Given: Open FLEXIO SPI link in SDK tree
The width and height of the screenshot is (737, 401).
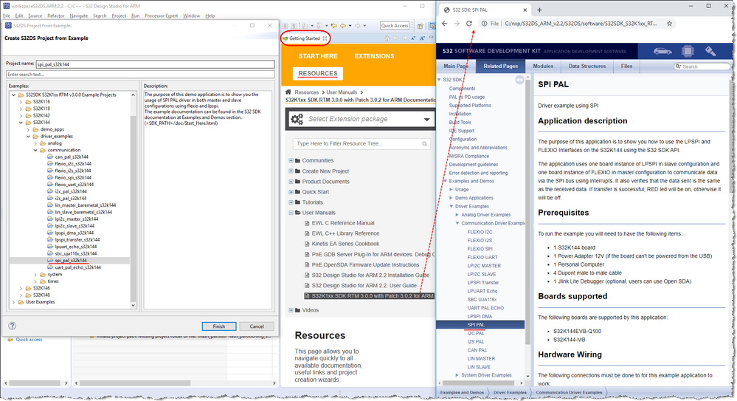Looking at the screenshot, I should click(x=480, y=249).
